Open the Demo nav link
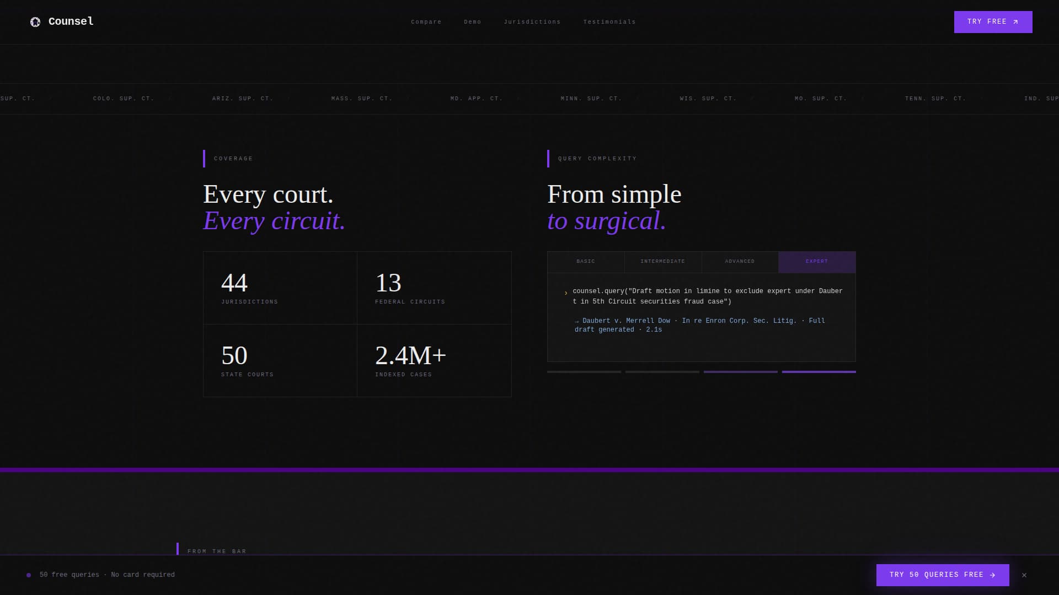 click(473, 22)
